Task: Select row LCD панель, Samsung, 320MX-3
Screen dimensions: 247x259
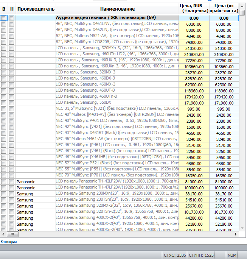Action: 119,73
